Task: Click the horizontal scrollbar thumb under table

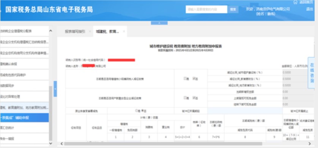Action: pos(163,144)
